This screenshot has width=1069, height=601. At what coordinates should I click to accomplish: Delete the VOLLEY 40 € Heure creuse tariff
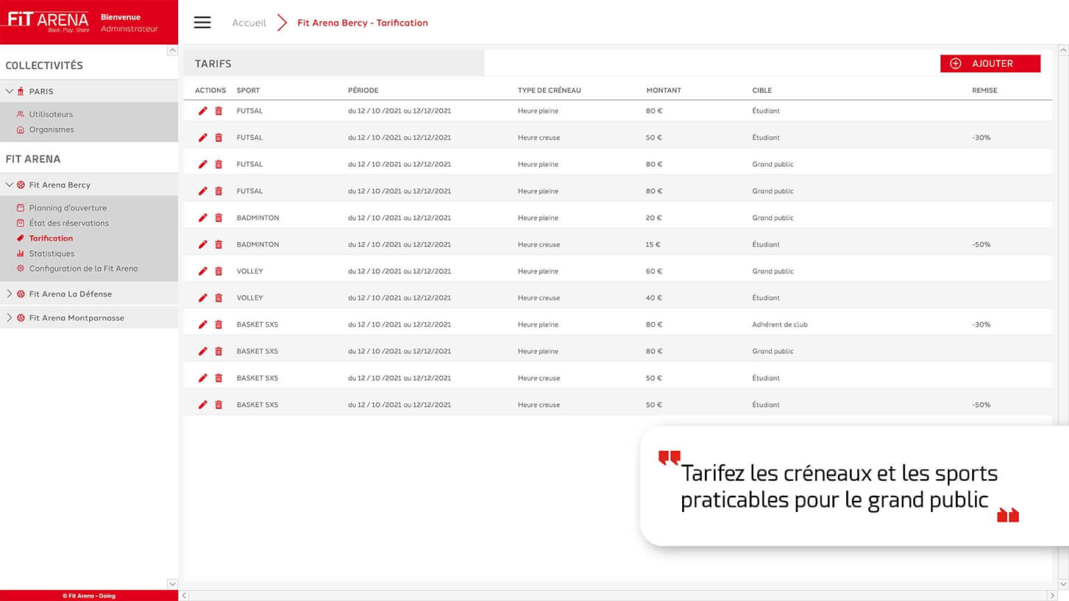pyautogui.click(x=219, y=298)
